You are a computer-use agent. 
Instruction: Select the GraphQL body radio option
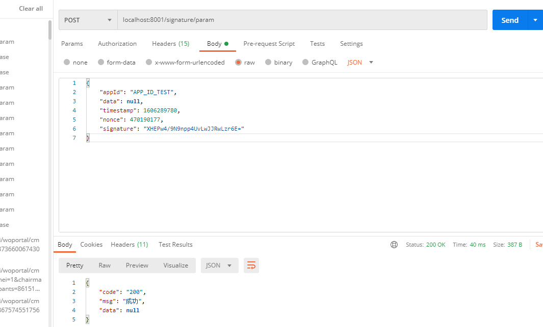(x=305, y=62)
